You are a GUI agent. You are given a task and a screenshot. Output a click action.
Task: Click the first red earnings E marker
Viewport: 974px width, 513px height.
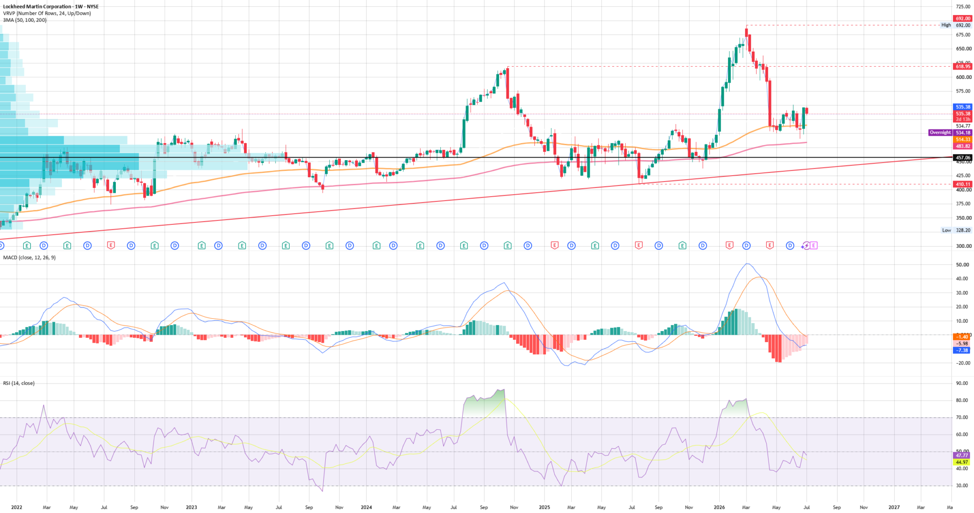point(111,246)
